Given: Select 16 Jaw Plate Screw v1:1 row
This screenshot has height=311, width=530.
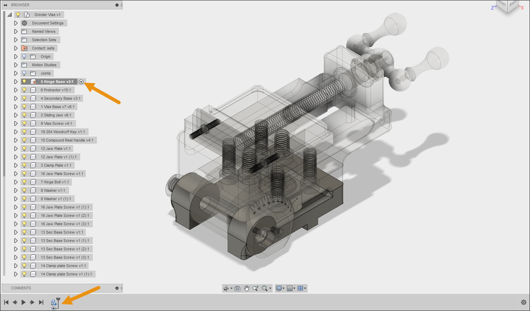Looking at the screenshot, I should [x=53, y=174].
